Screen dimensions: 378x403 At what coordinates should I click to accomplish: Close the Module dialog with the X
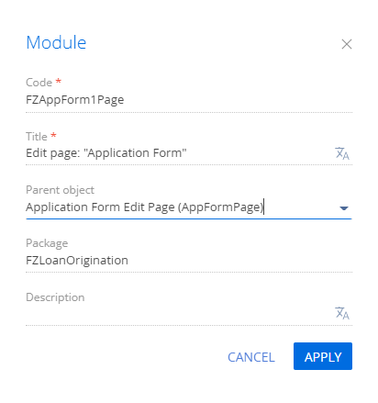pos(347,44)
